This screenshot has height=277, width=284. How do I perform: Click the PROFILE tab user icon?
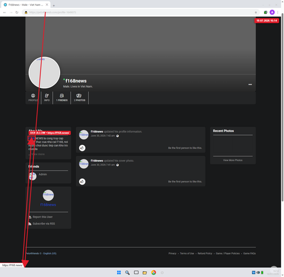coord(33,96)
